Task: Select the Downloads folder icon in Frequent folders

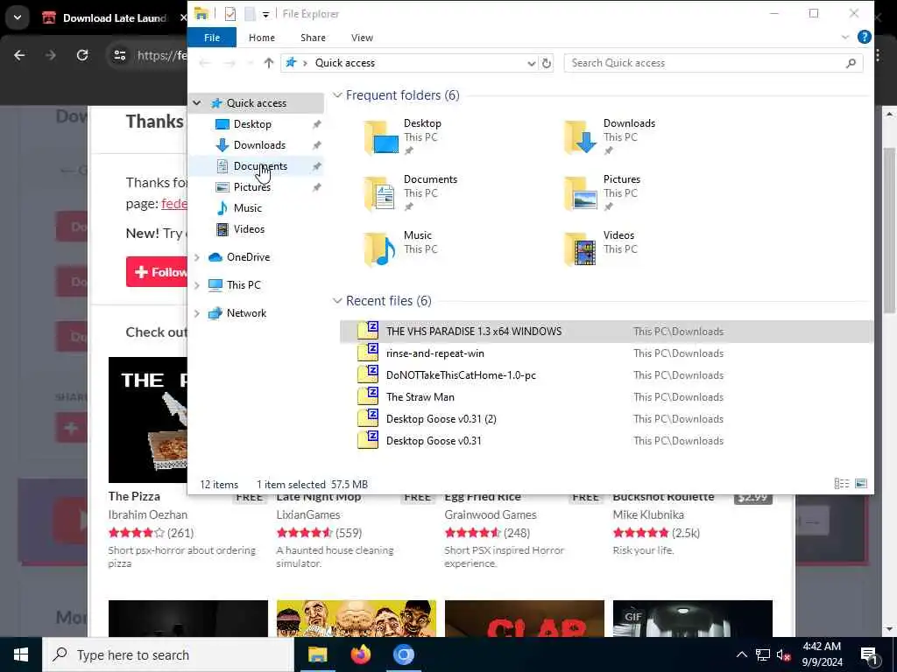Action: (580, 137)
